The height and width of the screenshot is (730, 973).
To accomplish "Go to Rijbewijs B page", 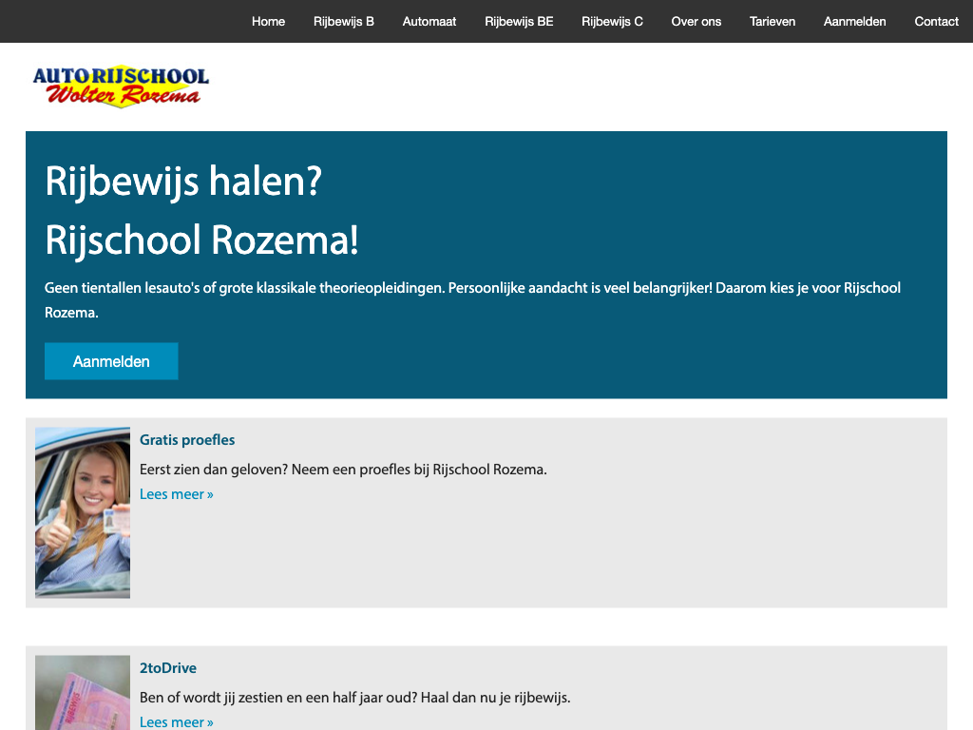I will coord(344,21).
